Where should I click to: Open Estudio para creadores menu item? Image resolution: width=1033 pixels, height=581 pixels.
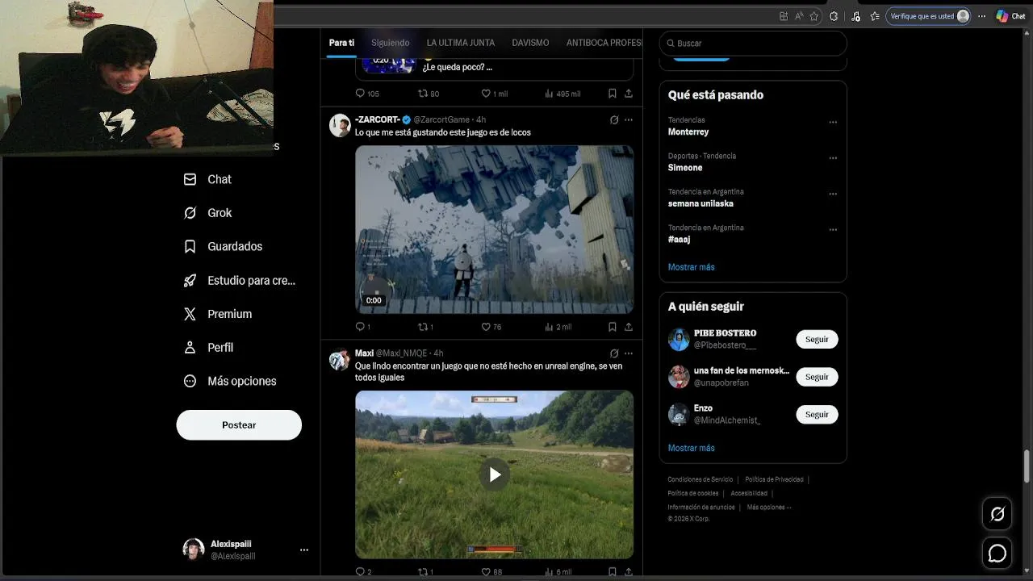[x=239, y=280]
